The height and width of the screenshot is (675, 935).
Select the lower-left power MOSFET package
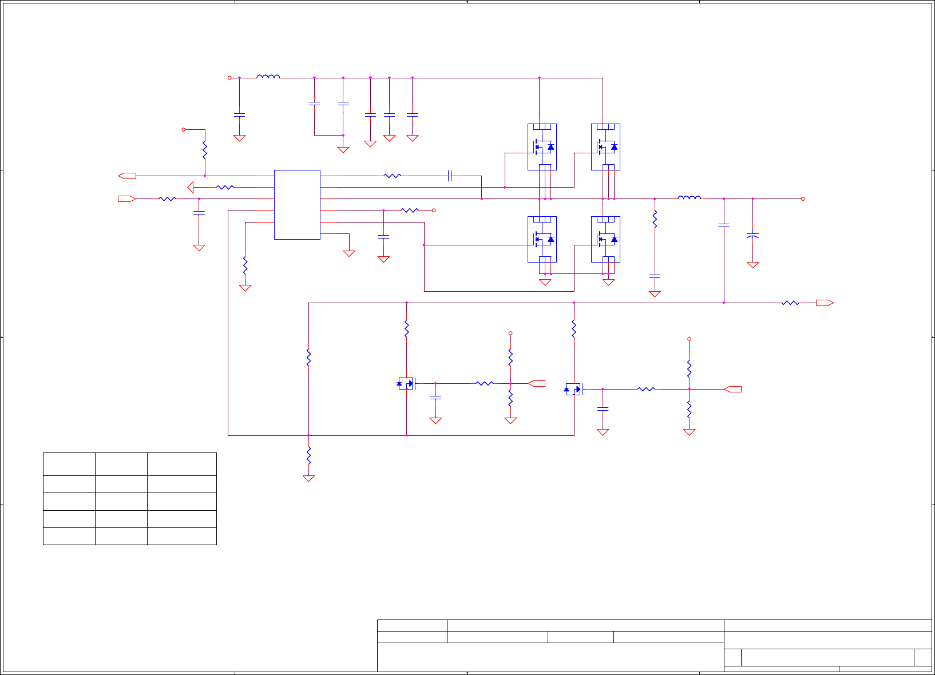[542, 239]
